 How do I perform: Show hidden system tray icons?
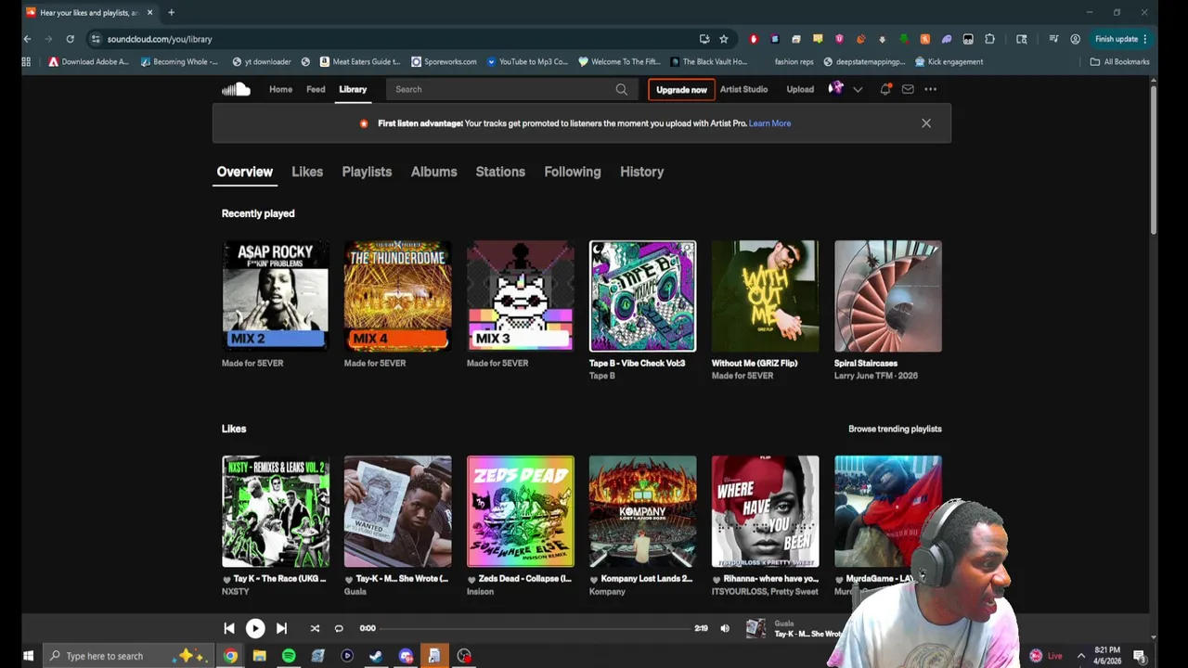click(1080, 656)
